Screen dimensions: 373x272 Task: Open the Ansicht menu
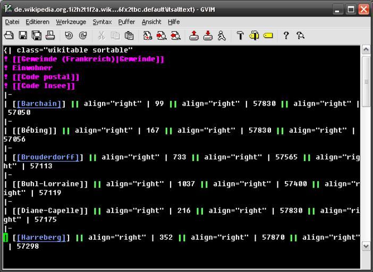151,22
